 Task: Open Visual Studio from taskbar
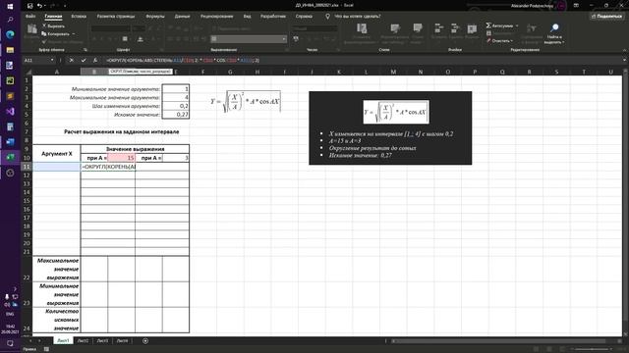point(10,111)
